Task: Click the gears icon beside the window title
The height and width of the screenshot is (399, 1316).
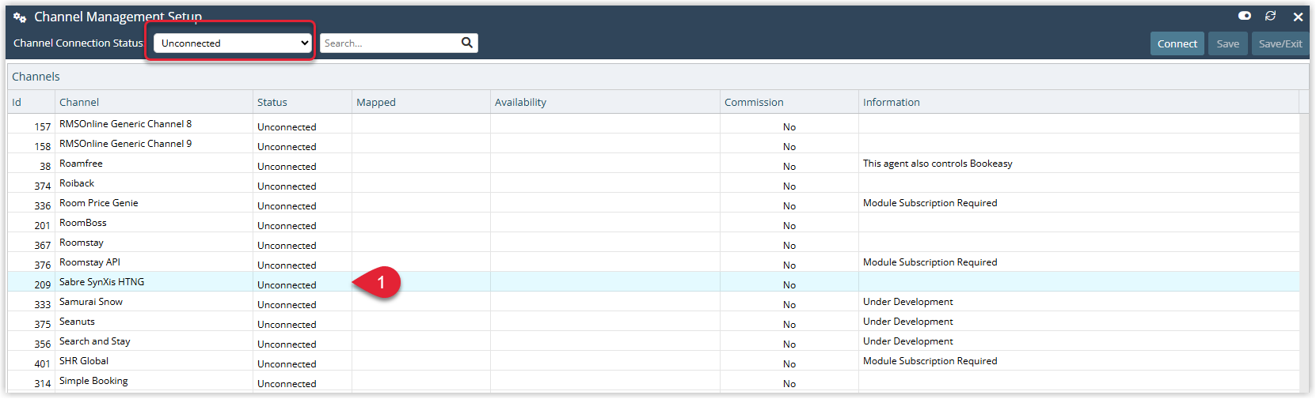Action: click(x=20, y=17)
